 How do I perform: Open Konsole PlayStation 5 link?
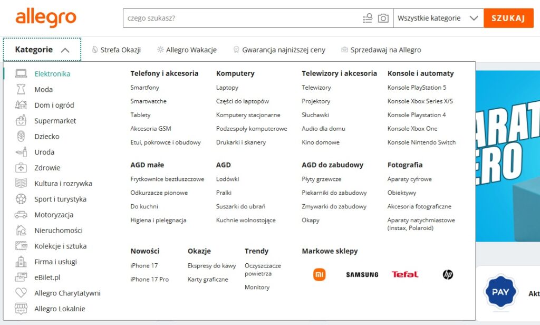[x=417, y=88]
